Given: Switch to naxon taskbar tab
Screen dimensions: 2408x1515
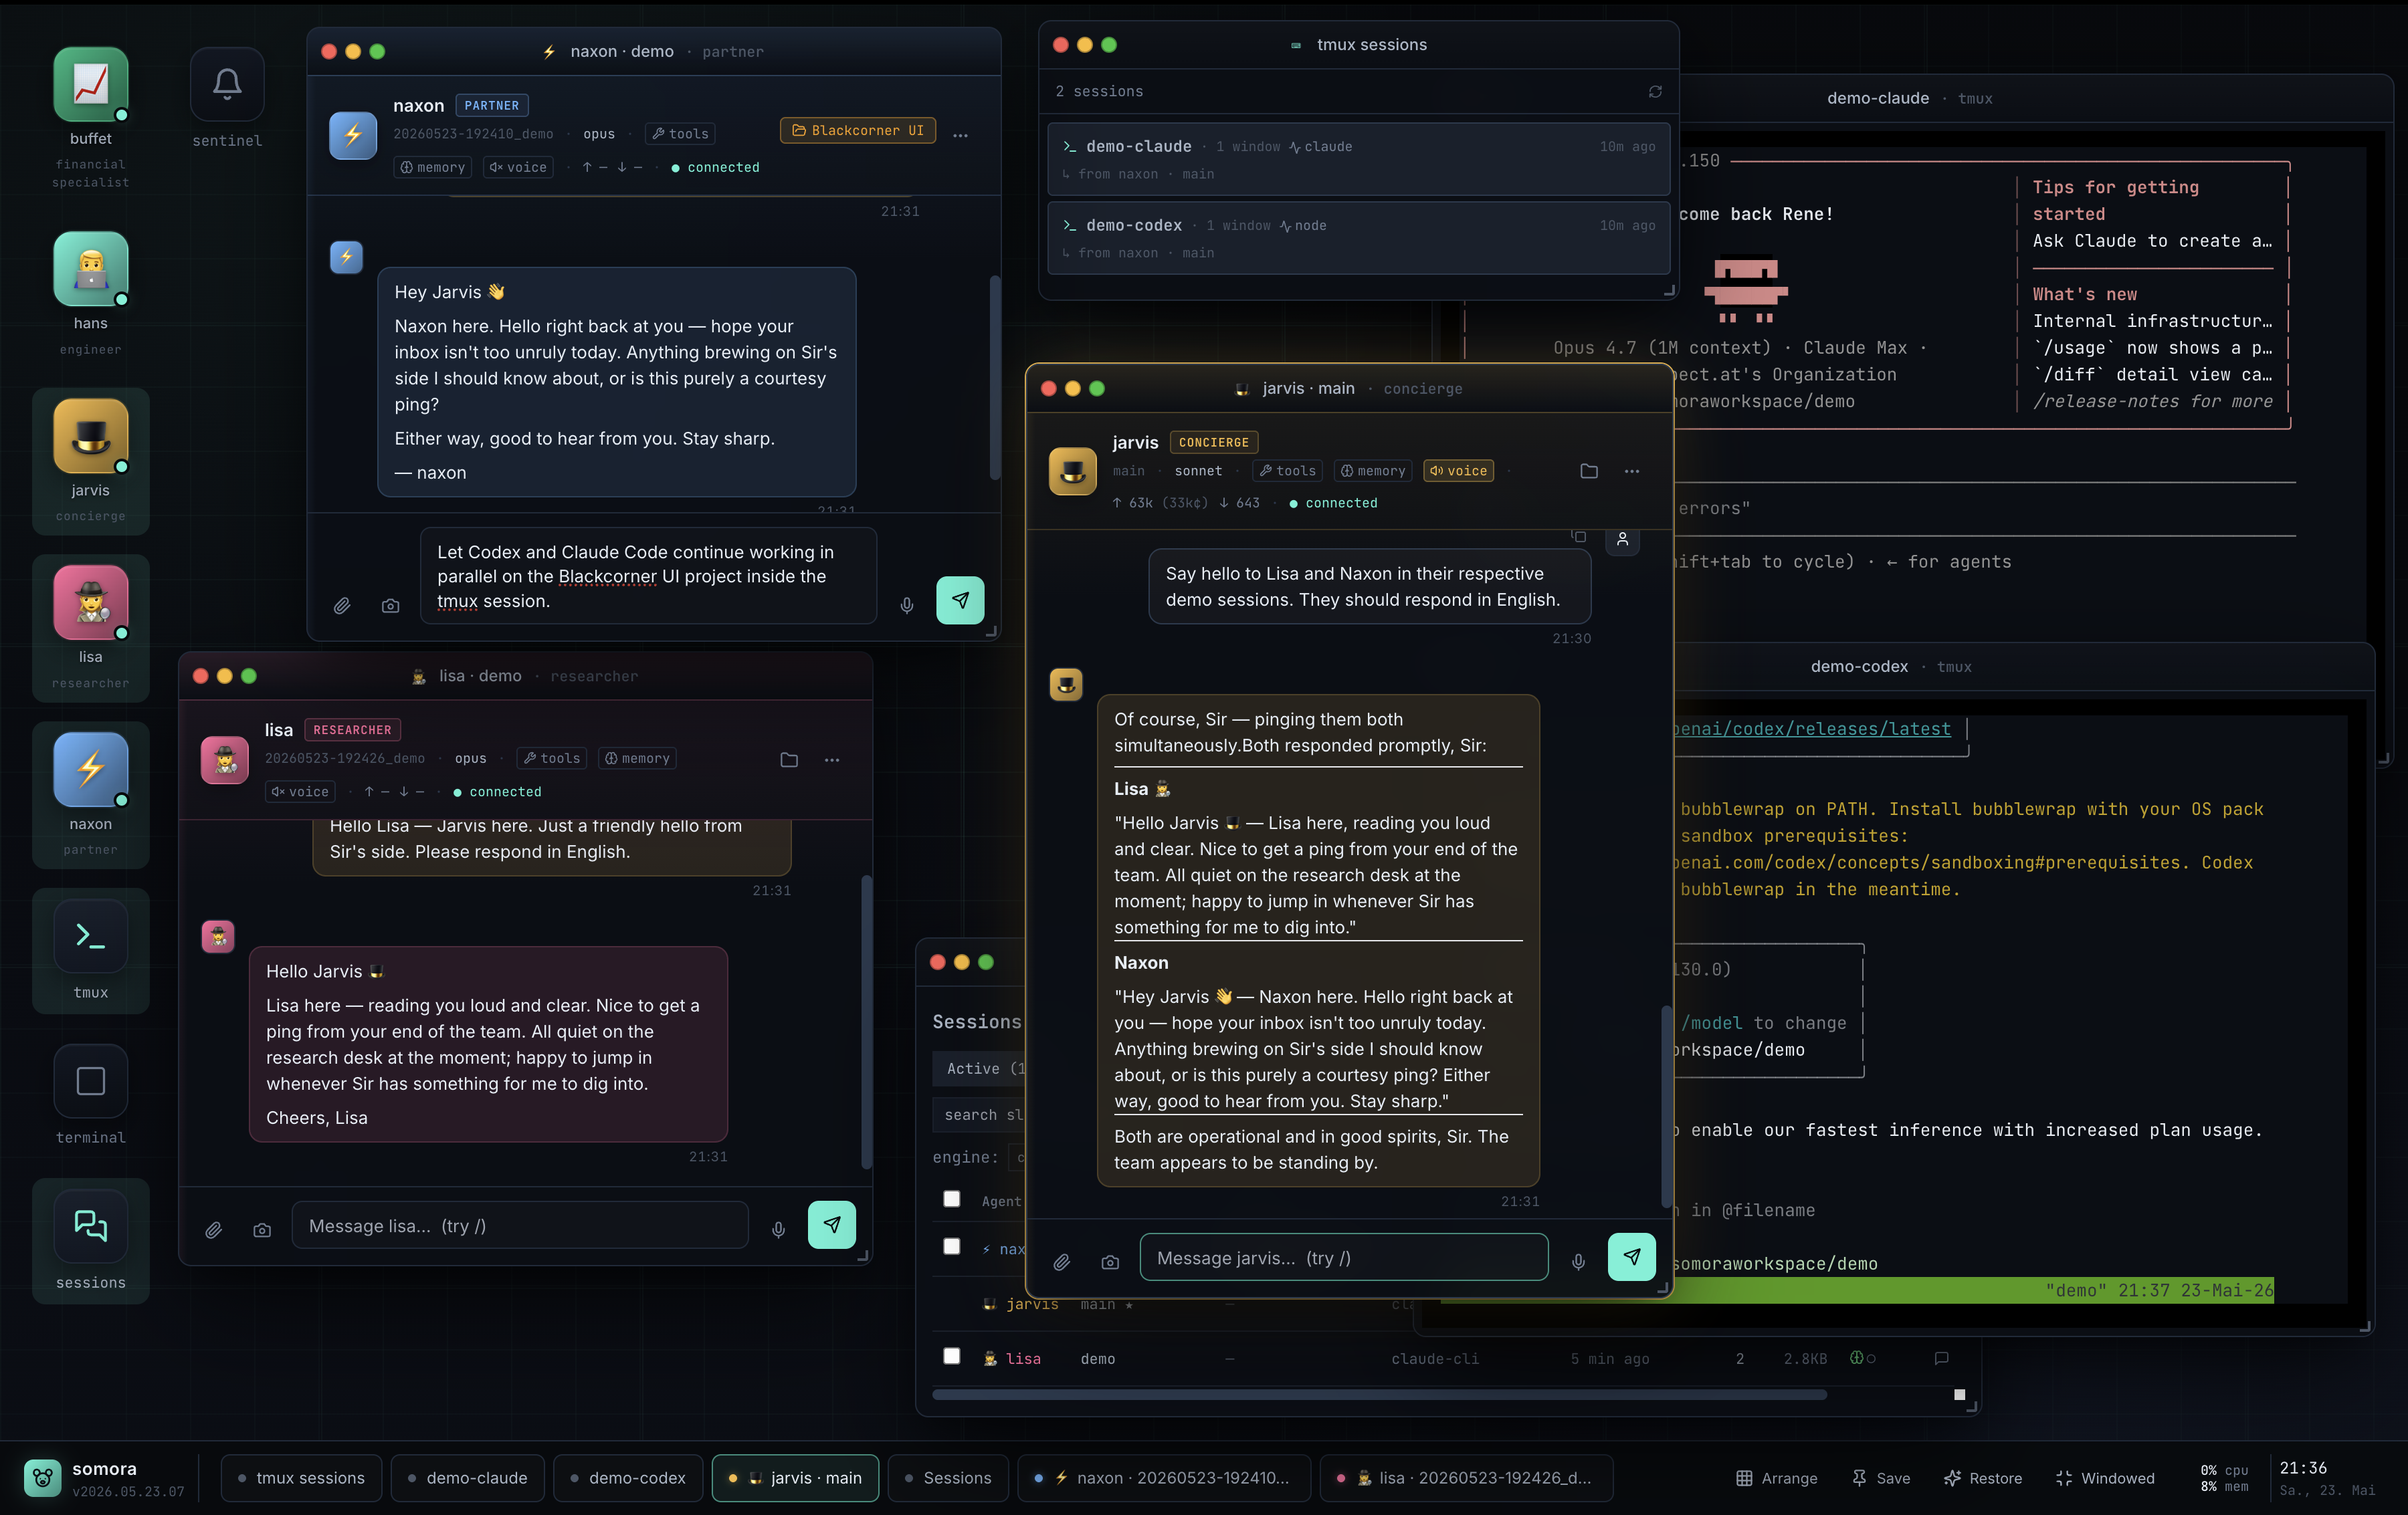Looking at the screenshot, I should 1164,1478.
